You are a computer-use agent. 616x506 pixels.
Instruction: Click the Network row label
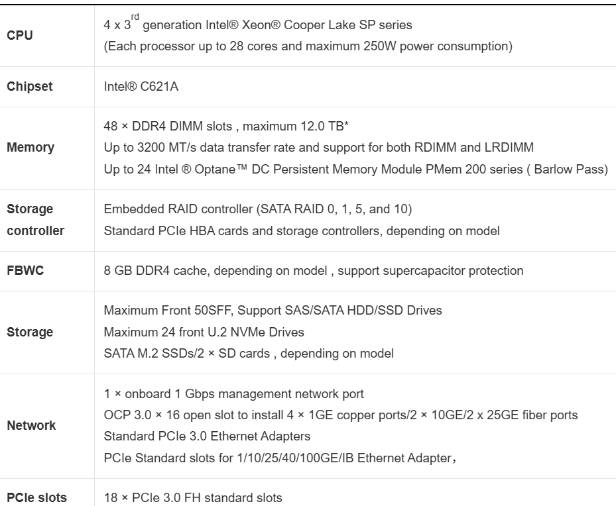31,426
